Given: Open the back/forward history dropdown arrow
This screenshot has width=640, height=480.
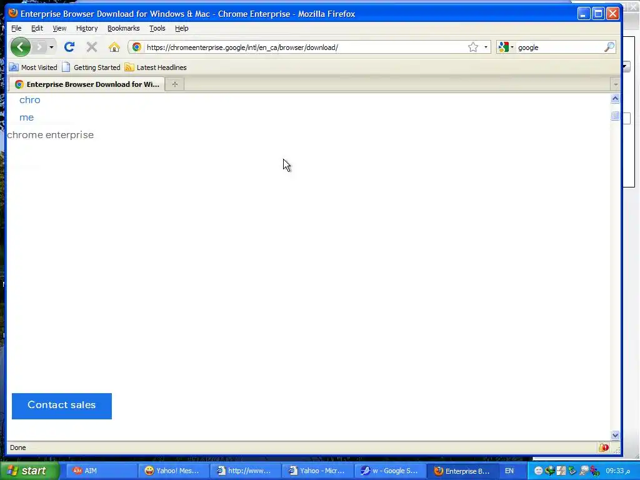Looking at the screenshot, I should 51,47.
